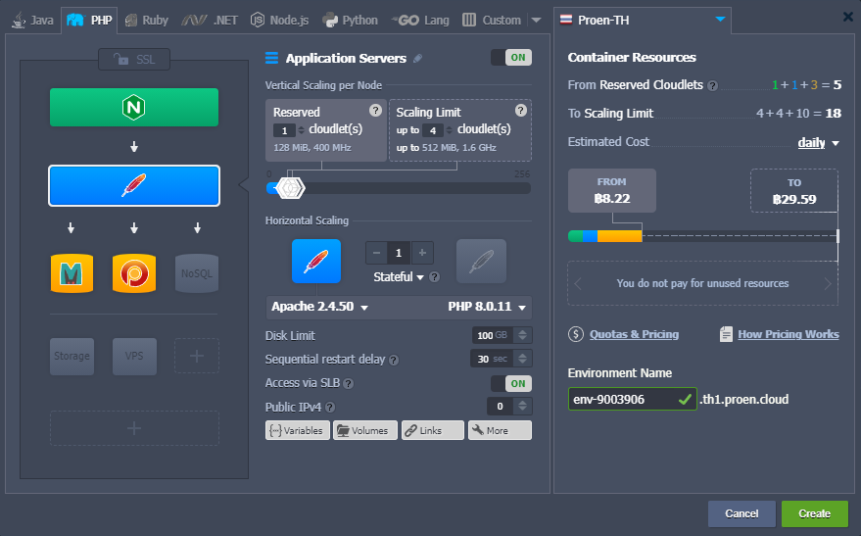Switch to the .NET tab
Image resolution: width=861 pixels, height=536 pixels.
[x=210, y=21]
